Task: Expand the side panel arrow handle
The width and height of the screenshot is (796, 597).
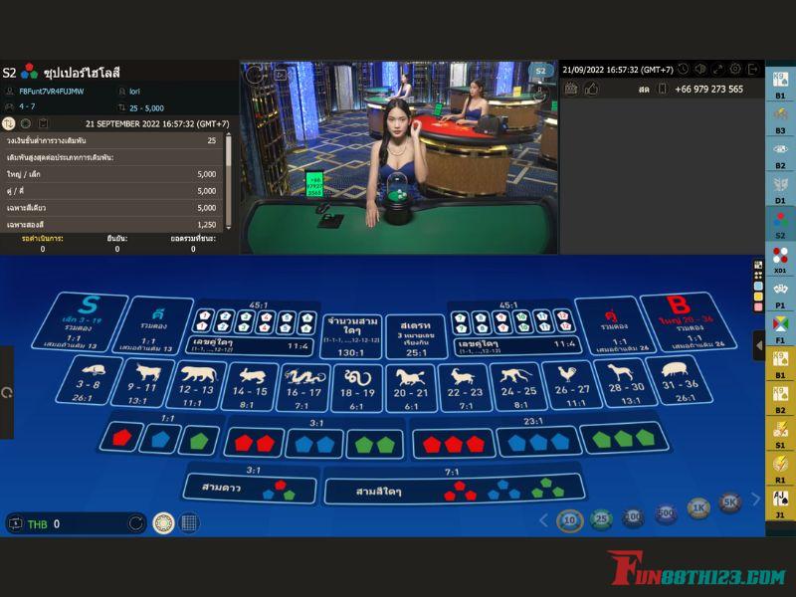Action: (759, 345)
